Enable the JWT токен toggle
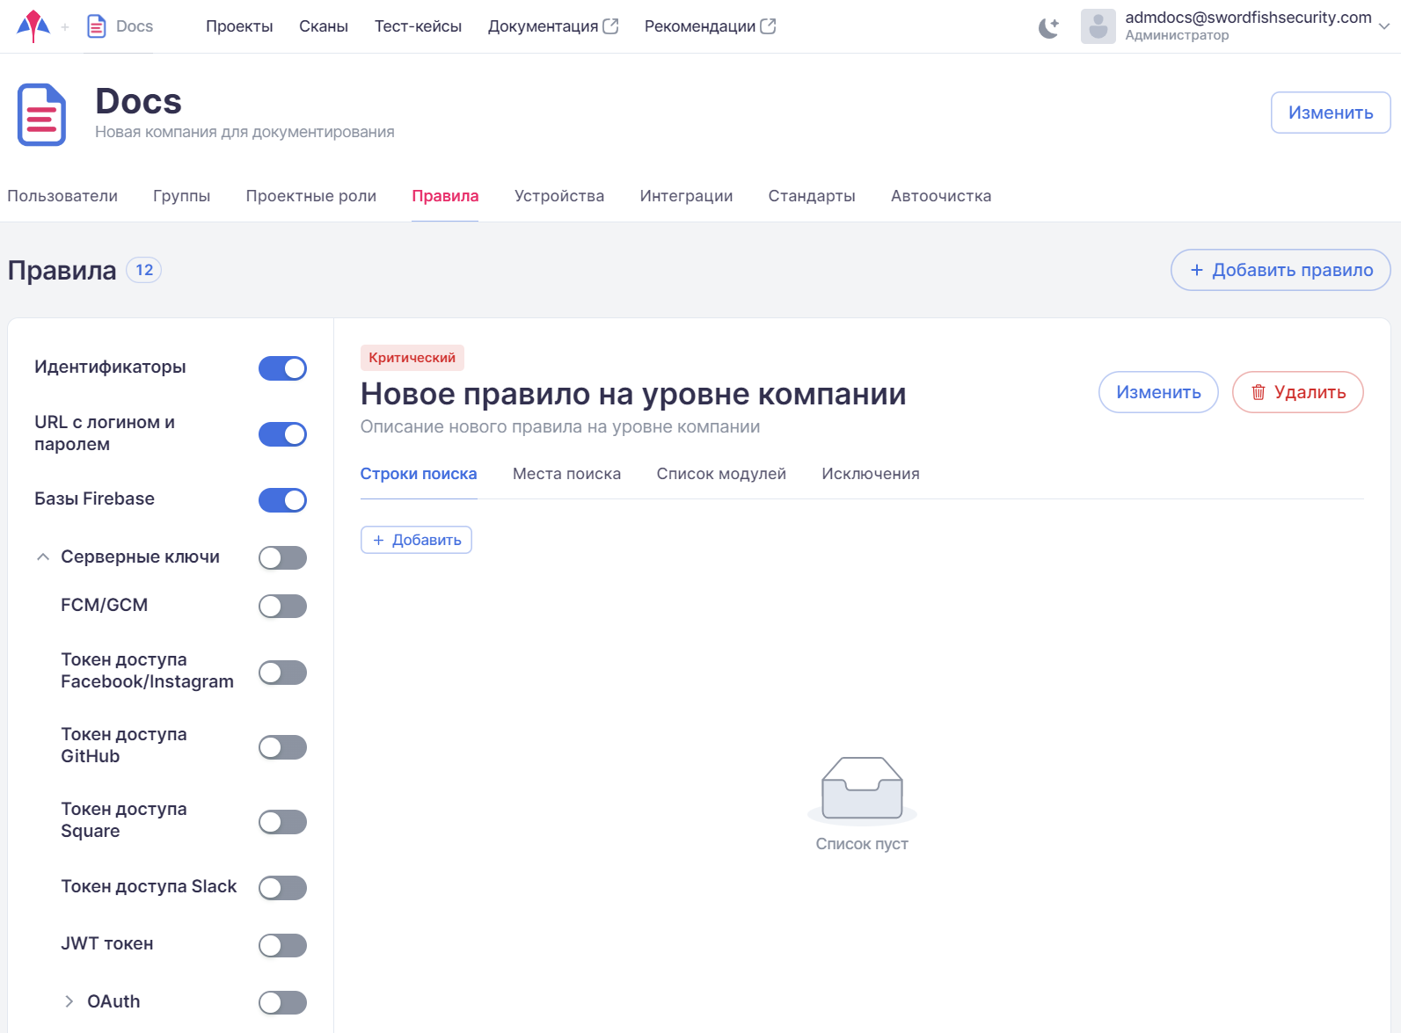Viewport: 1401px width, 1033px height. (x=282, y=945)
